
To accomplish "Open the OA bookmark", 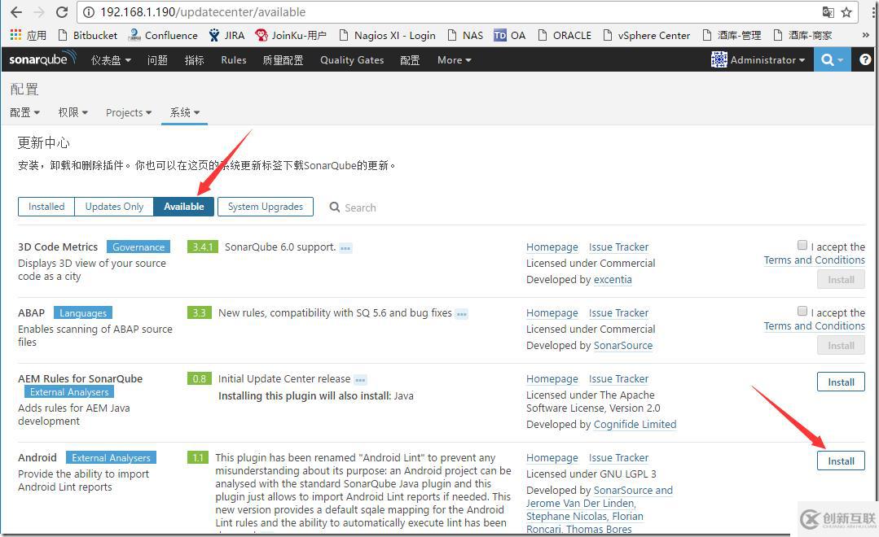I will coord(510,35).
